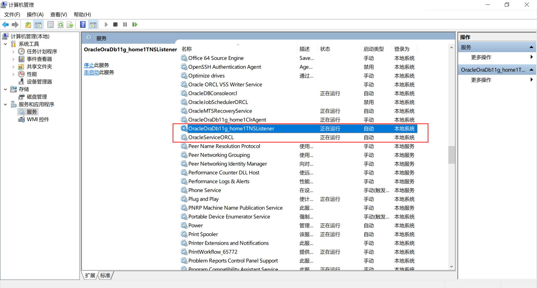
Task: Open the 帮助(H) menu
Action: click(x=82, y=15)
